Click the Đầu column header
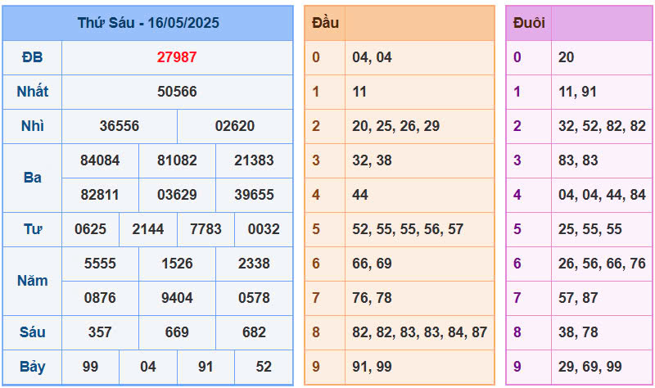Image resolution: width=655 pixels, height=388 pixels. (x=325, y=23)
